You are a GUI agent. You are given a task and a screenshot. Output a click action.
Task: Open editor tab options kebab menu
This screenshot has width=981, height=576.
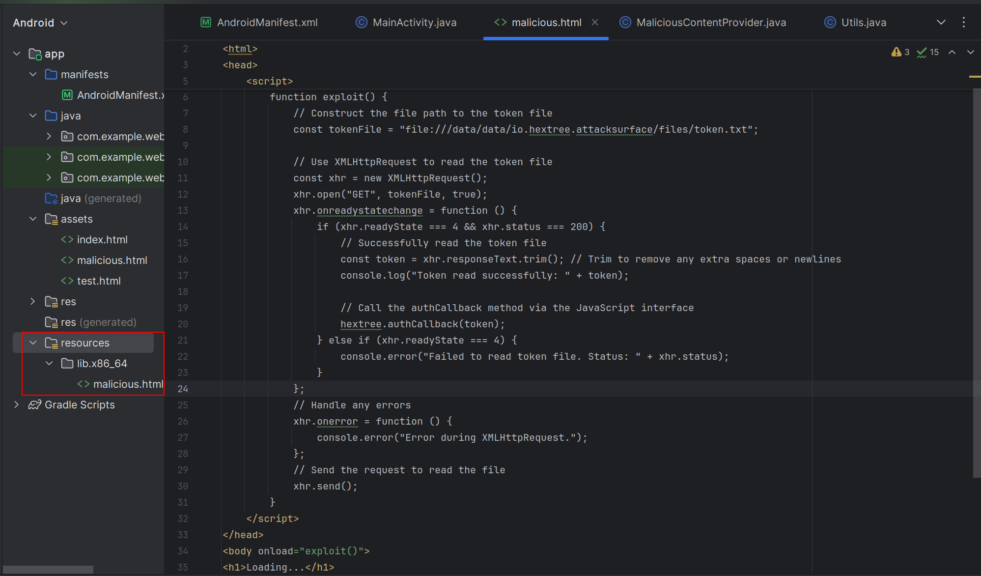tap(964, 22)
